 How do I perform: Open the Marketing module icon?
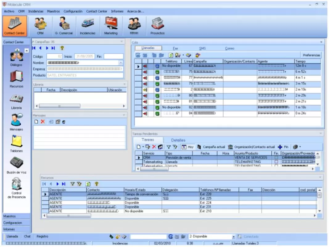tap(111, 26)
